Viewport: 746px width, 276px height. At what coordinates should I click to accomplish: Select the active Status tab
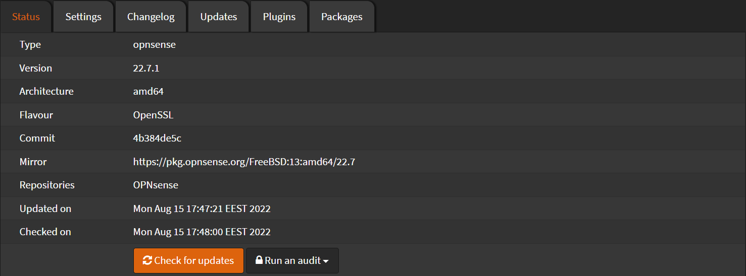(x=26, y=17)
